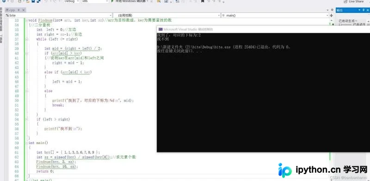
Task: Open the global scope (全局范围) dropdown
Action: 166,15
